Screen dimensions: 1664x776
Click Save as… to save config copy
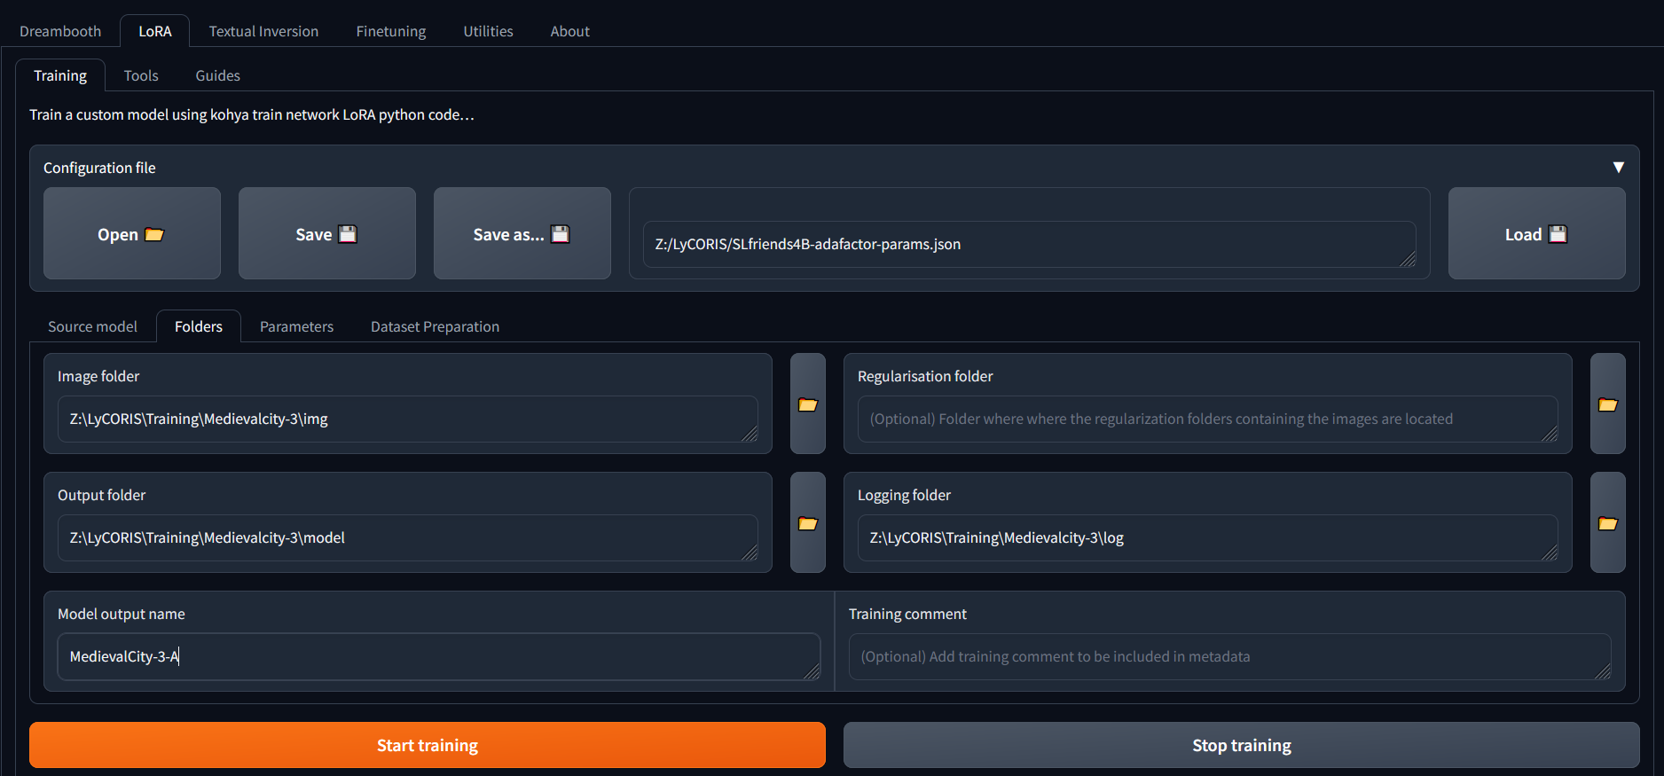[522, 234]
